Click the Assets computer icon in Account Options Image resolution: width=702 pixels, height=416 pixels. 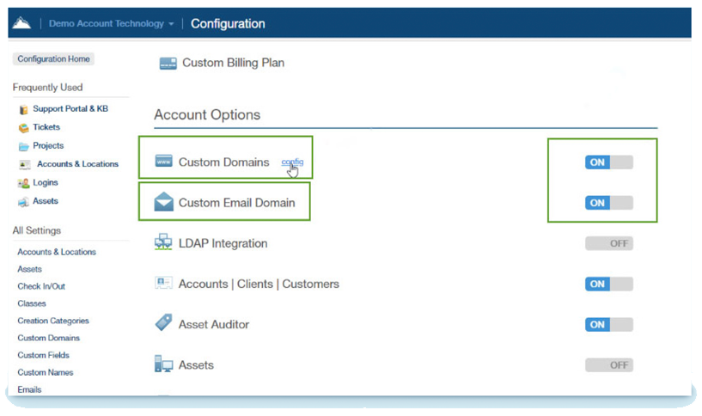click(163, 364)
